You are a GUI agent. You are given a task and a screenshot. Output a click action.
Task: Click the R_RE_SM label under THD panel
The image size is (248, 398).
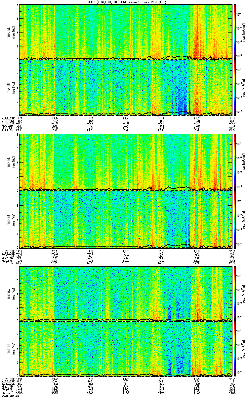[7, 263]
